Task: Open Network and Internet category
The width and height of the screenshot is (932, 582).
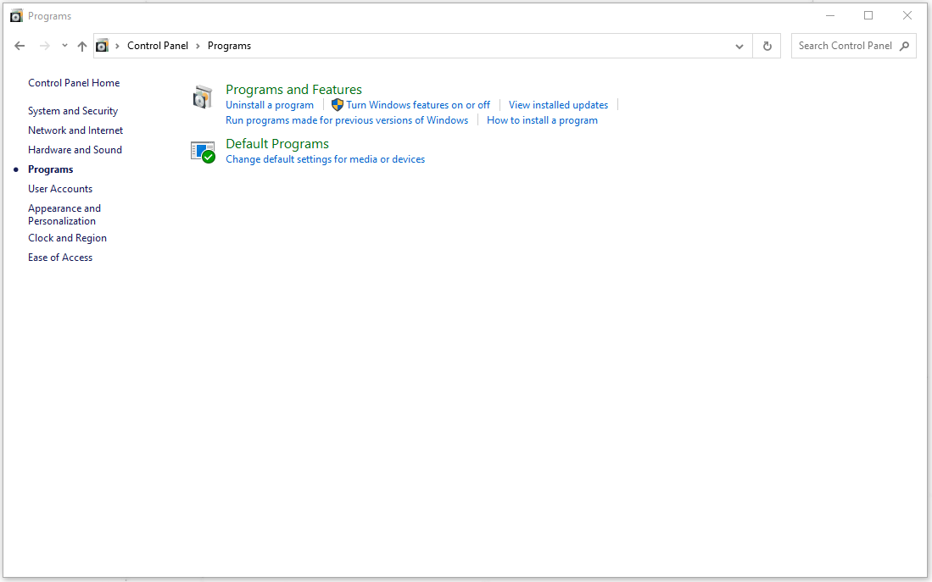Action: (75, 130)
